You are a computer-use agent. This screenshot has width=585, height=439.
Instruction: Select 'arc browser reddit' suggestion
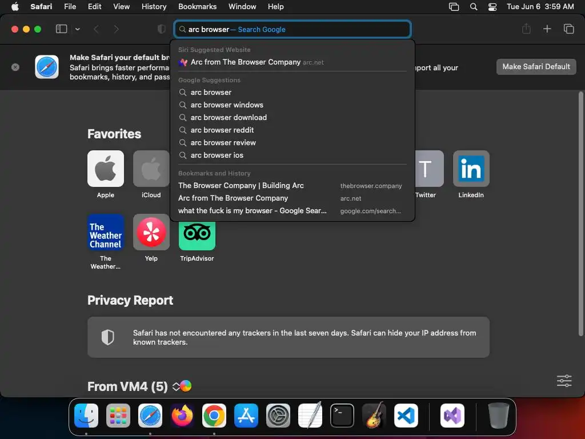click(292, 130)
